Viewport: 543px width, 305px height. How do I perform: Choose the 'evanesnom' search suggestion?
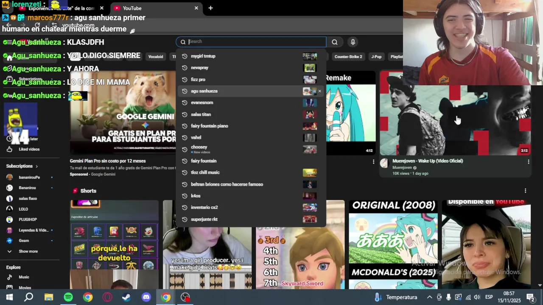click(250, 103)
